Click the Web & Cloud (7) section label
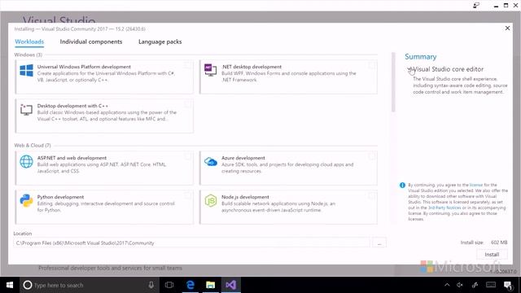The width and height of the screenshot is (521, 293). click(x=33, y=146)
